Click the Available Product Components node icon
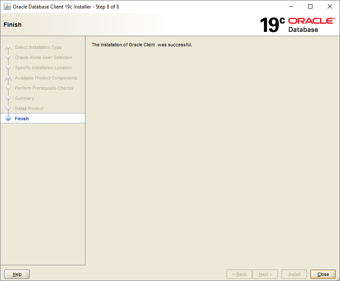 pos(8,77)
